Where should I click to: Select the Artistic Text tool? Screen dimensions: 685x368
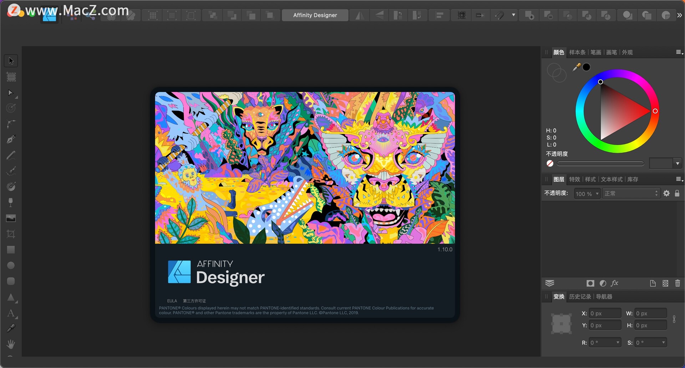(11, 313)
